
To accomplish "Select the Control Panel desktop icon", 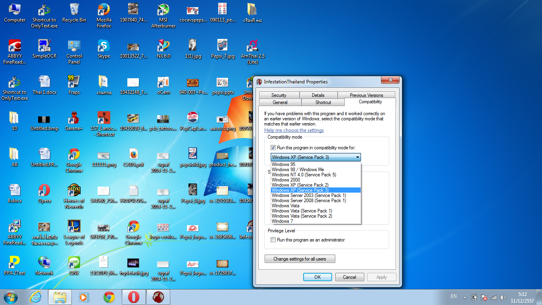I will pyautogui.click(x=74, y=52).
